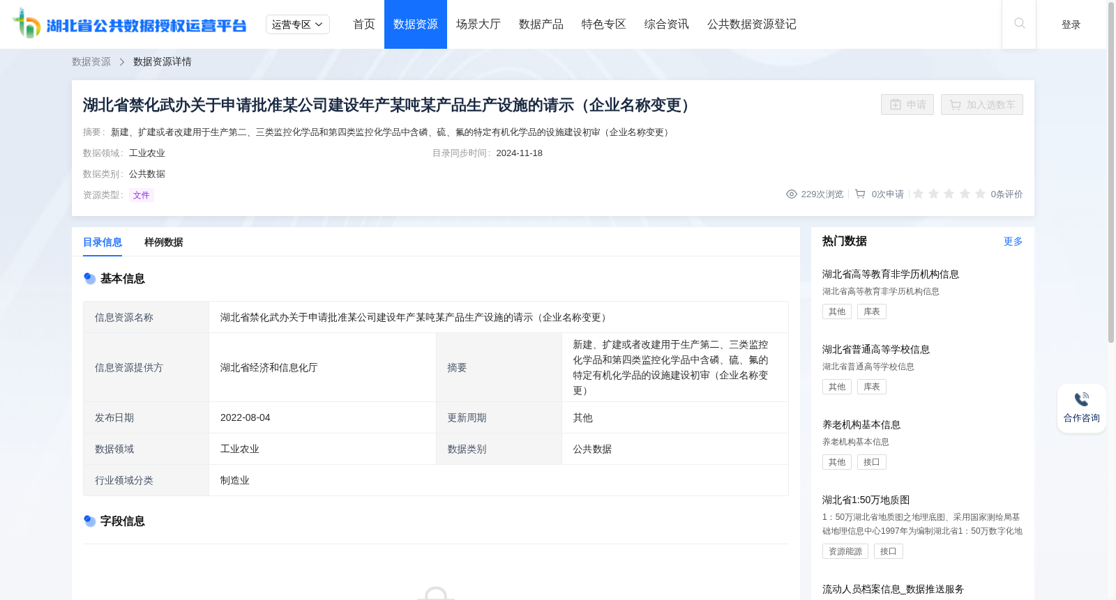Click 更多 in 热门数据 panel

coord(1013,241)
